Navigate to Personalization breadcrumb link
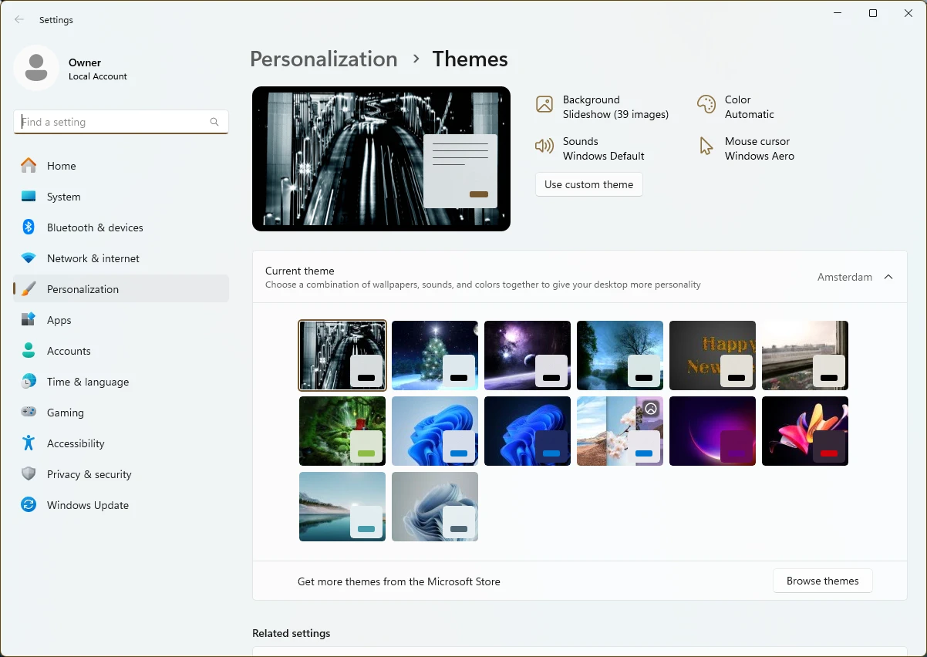The image size is (927, 657). [x=324, y=59]
